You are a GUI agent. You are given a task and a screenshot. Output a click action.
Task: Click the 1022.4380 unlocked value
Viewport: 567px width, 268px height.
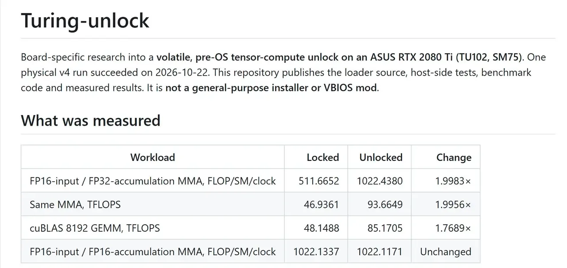pos(380,181)
